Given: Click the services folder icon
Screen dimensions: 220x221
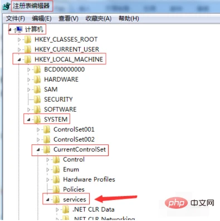Looking at the screenshot, I should [56, 199].
